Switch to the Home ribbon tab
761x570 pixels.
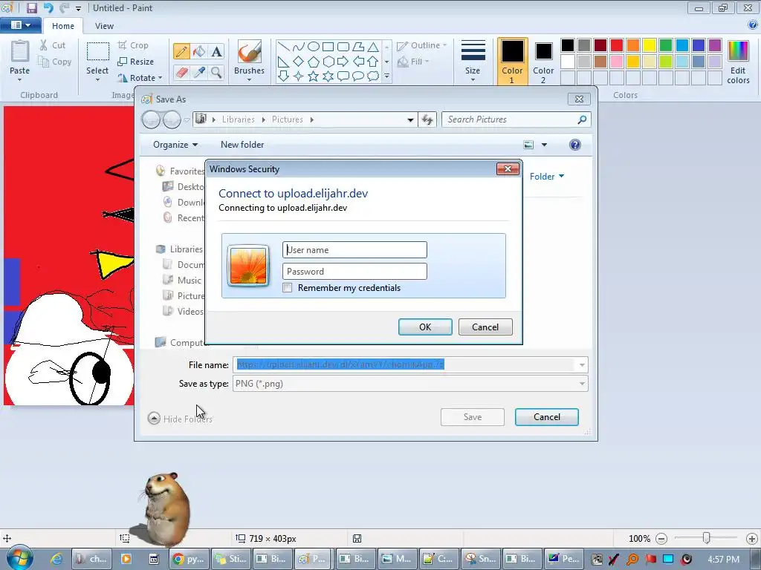63,26
